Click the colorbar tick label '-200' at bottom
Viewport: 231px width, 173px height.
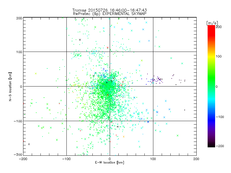(220, 146)
